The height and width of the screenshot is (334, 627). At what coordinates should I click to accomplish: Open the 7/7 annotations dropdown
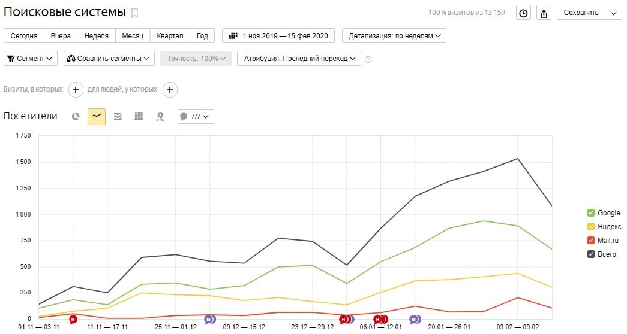click(196, 117)
